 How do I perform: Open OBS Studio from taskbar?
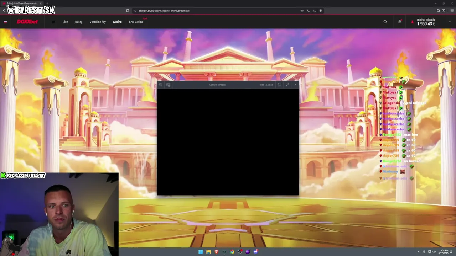pyautogui.click(x=240, y=252)
